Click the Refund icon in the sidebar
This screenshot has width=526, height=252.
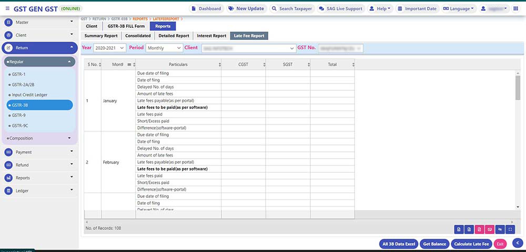[x=8, y=165]
